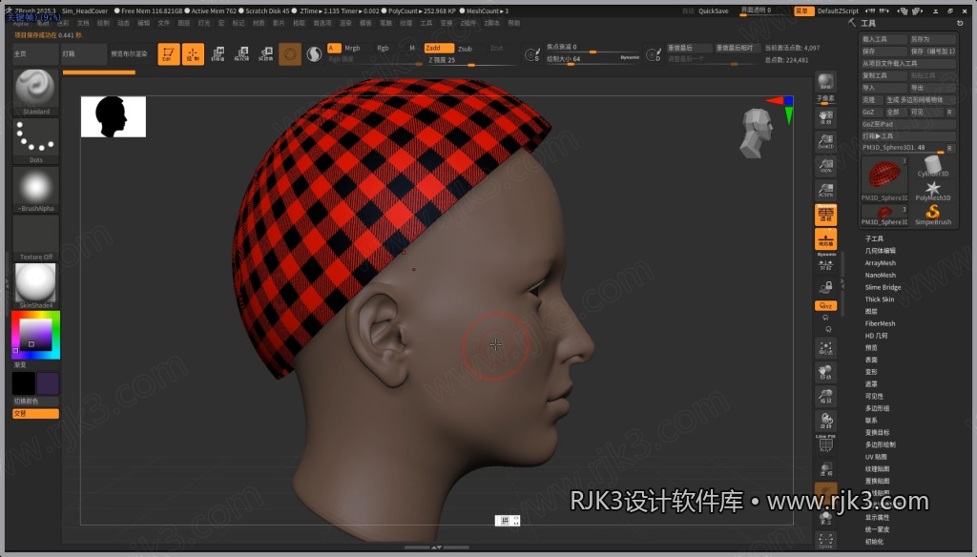Click the color picker square
The image size is (977, 557).
point(35,335)
